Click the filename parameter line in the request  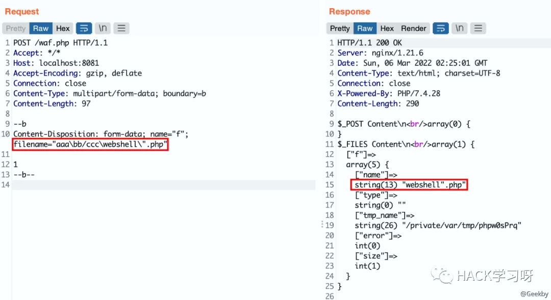[90, 145]
